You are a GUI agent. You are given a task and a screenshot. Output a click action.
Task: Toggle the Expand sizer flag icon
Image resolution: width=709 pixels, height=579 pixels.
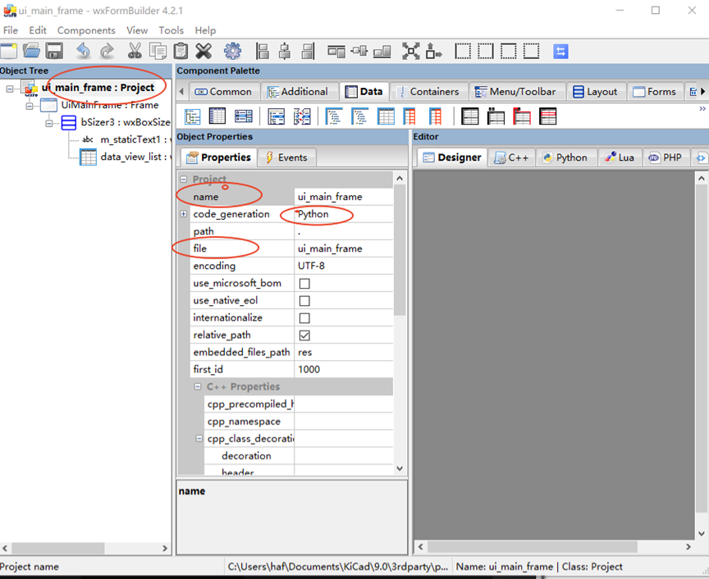click(x=410, y=51)
